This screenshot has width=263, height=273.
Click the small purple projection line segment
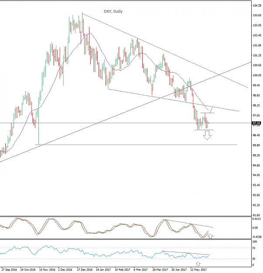point(211,110)
